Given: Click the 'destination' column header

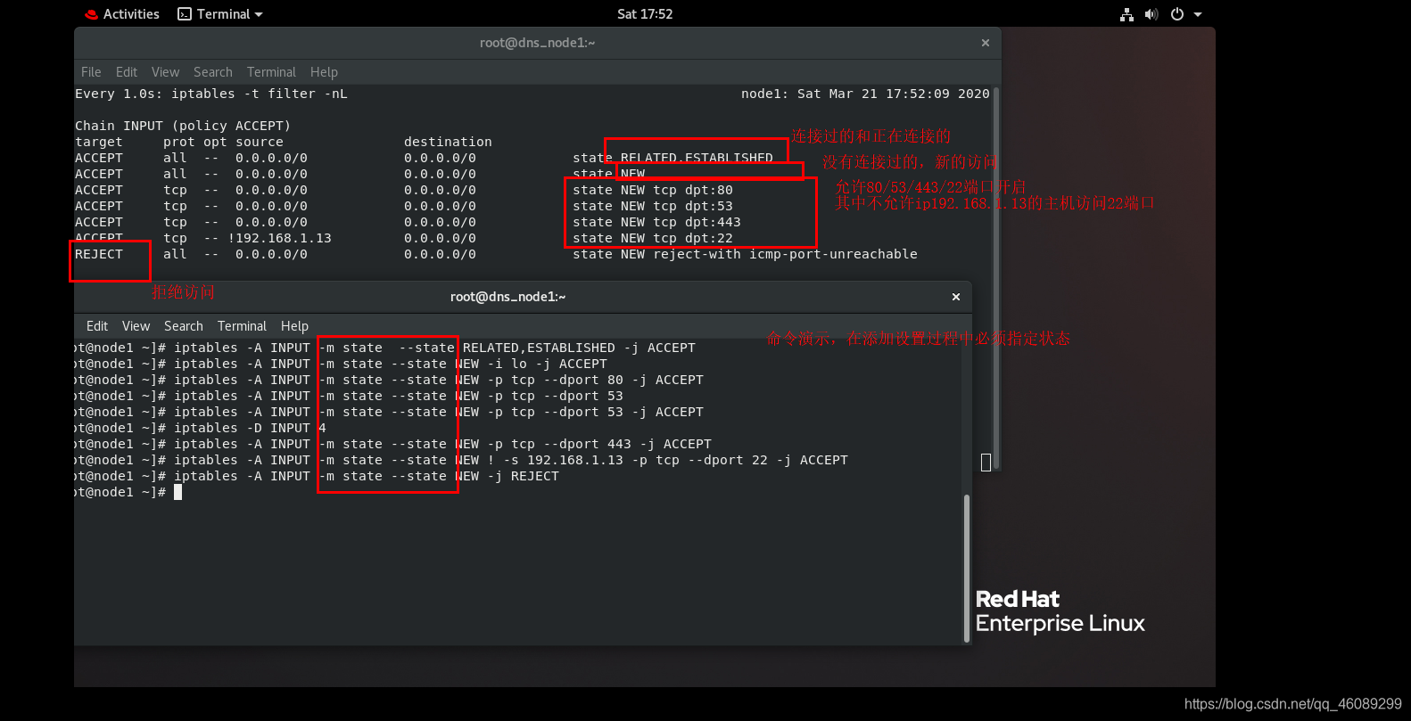Looking at the screenshot, I should pyautogui.click(x=448, y=142).
